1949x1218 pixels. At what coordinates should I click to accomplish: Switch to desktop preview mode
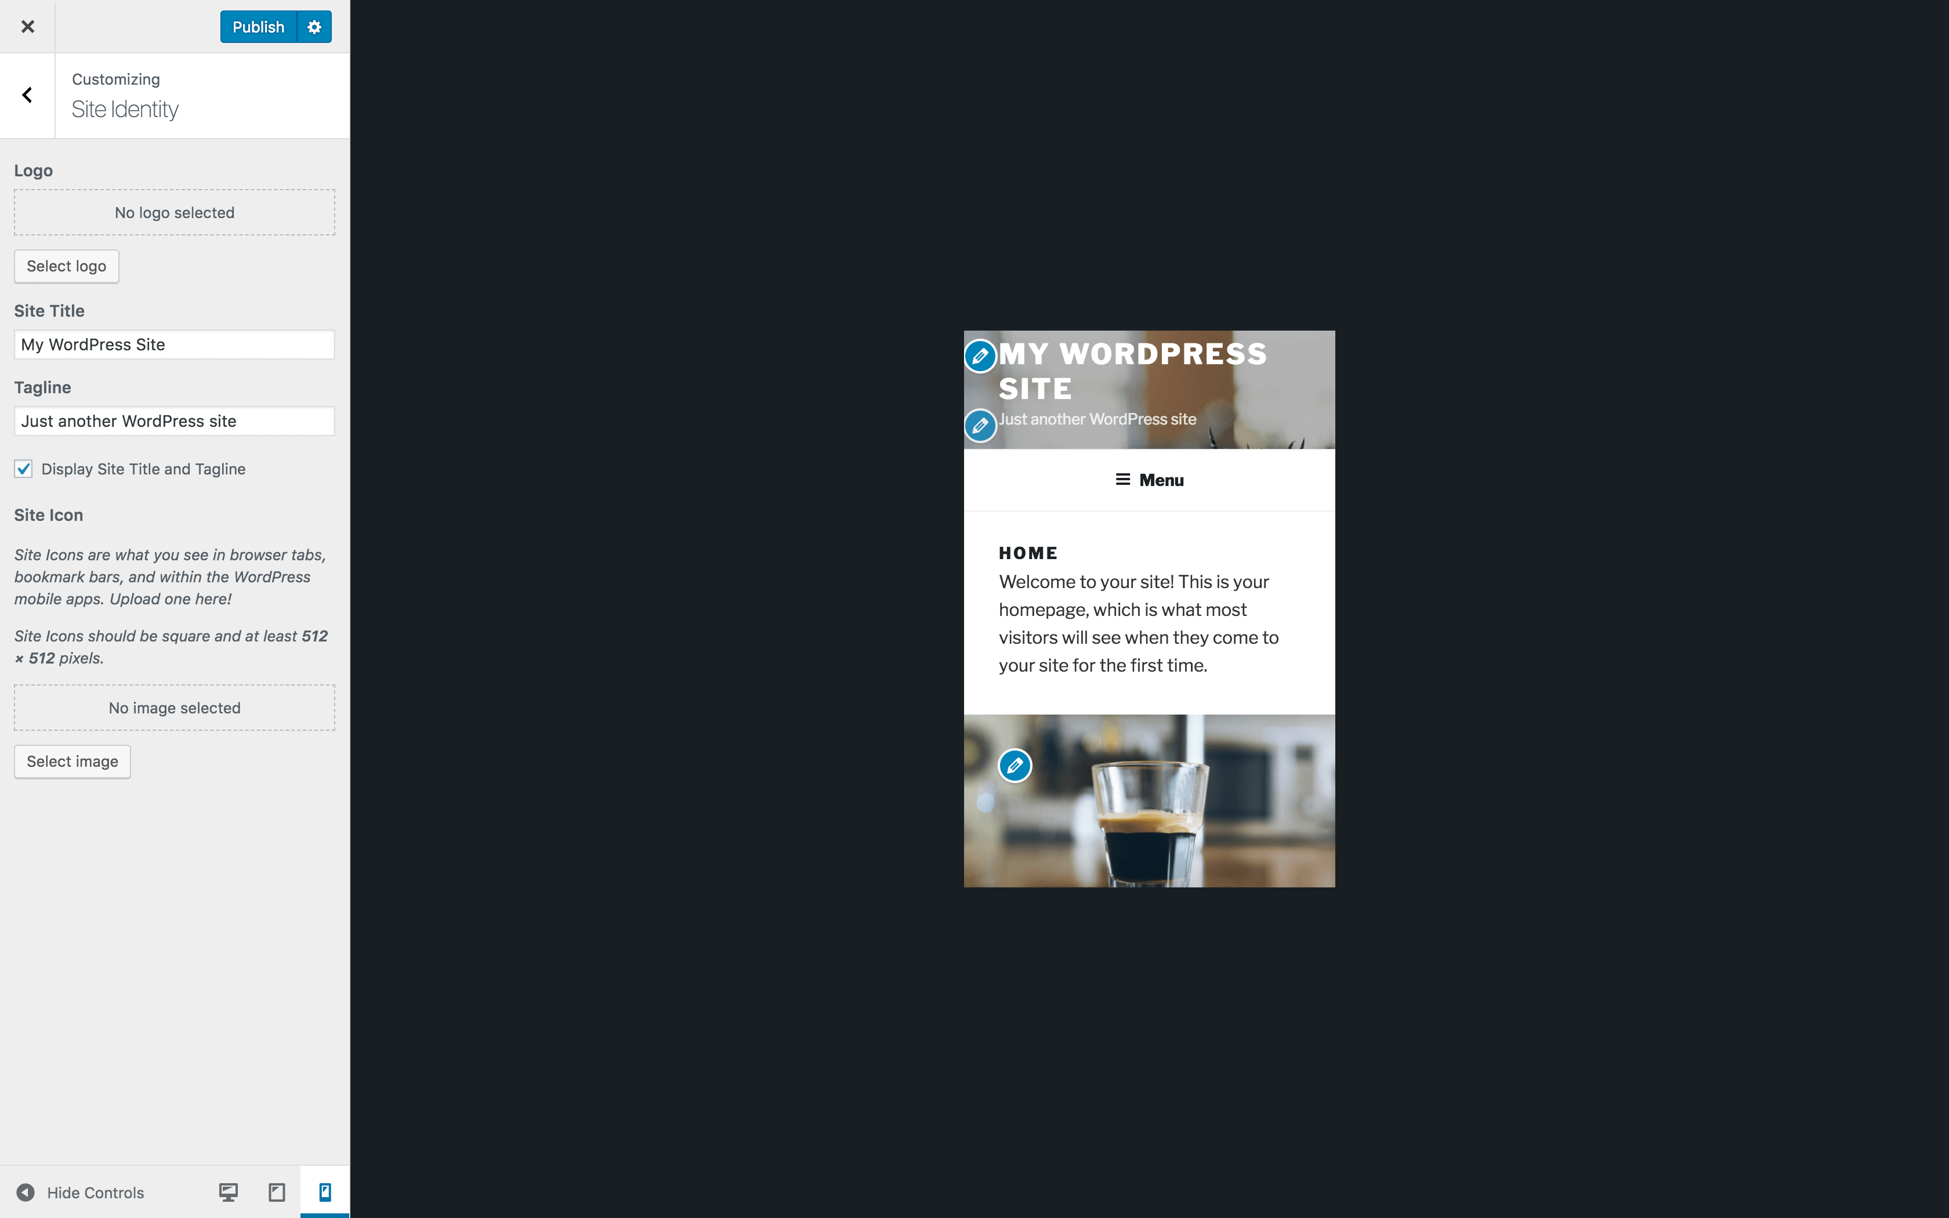click(x=229, y=1192)
